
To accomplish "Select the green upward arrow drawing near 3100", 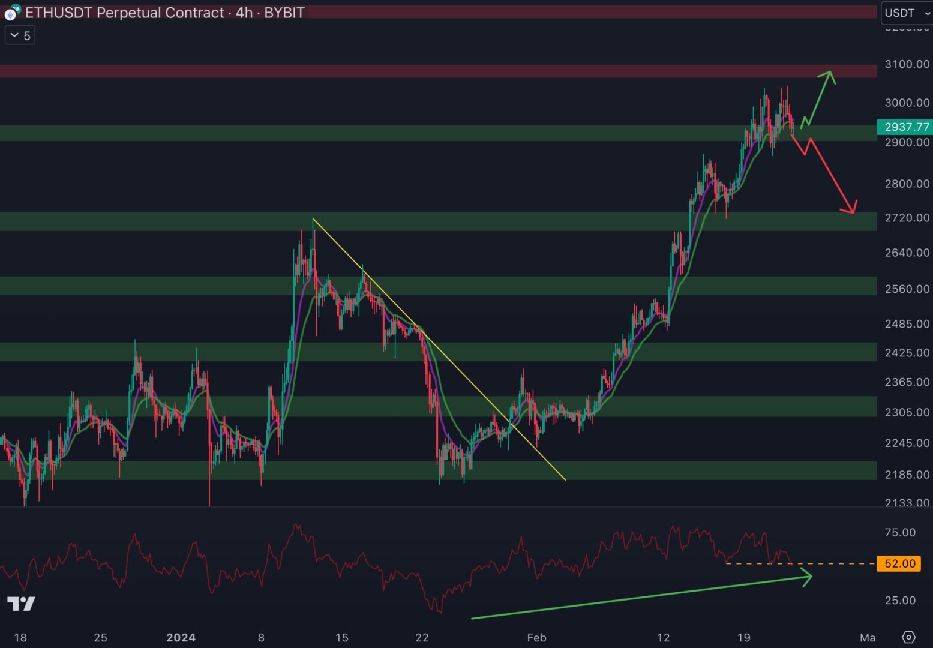I will point(818,98).
